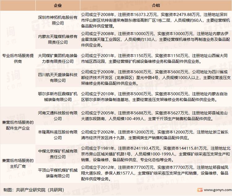
Task: Click the orange gonyn logo icon
Action: pyautogui.click(x=200, y=190)
